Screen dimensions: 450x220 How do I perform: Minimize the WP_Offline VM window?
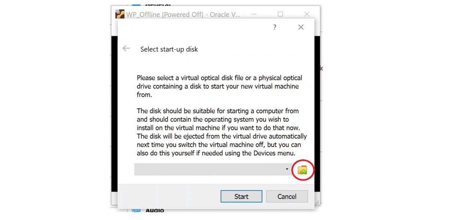pos(255,14)
